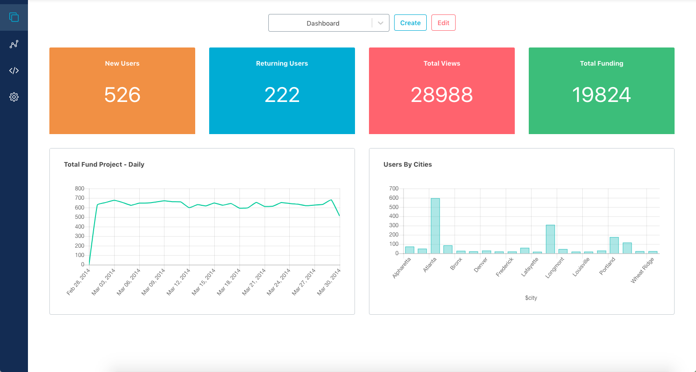Select the Total Views panel
This screenshot has height=372, width=696.
(442, 90)
